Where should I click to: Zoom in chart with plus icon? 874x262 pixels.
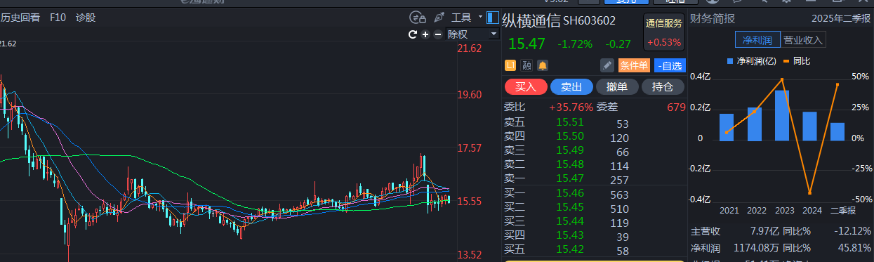[x=425, y=34]
